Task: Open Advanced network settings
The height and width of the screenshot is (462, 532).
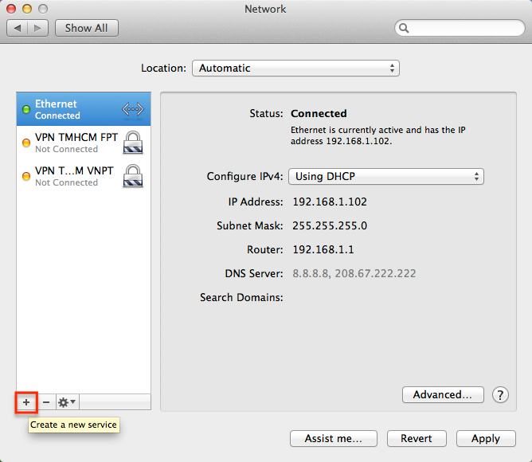Action: [x=448, y=394]
